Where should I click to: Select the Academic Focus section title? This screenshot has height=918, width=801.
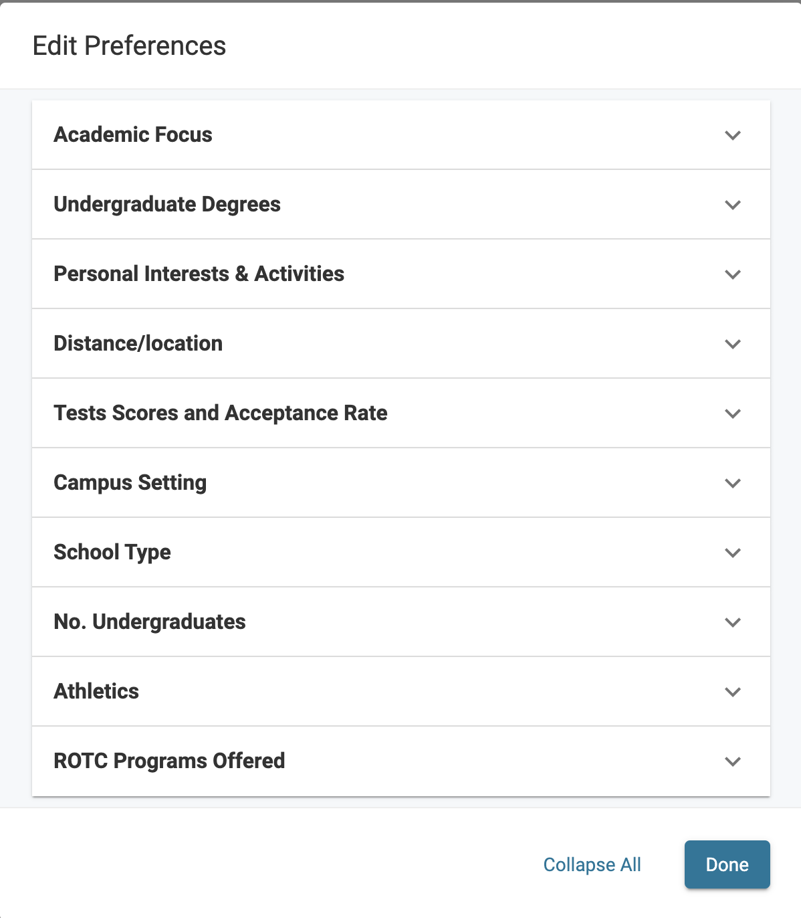click(133, 134)
